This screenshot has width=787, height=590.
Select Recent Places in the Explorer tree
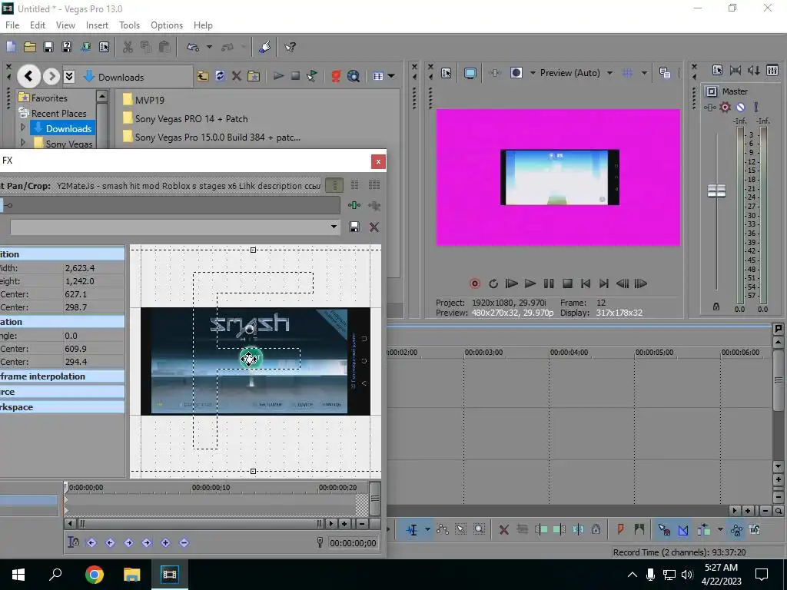[53, 114]
